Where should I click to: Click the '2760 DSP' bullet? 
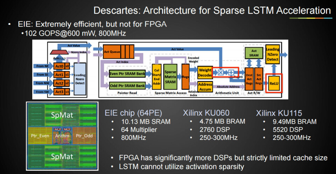215,130
